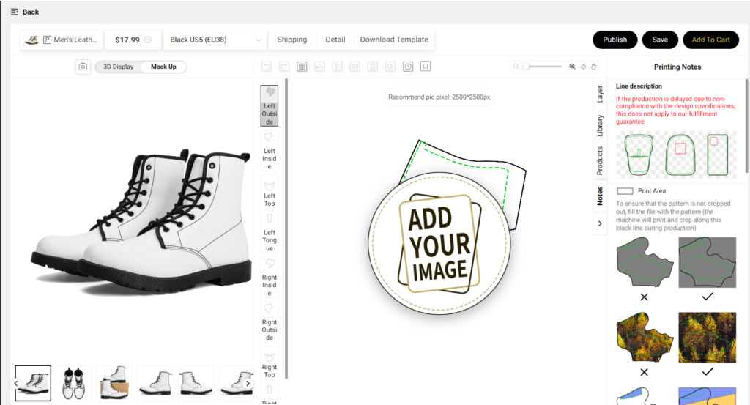Click the Publish button

(x=615, y=40)
